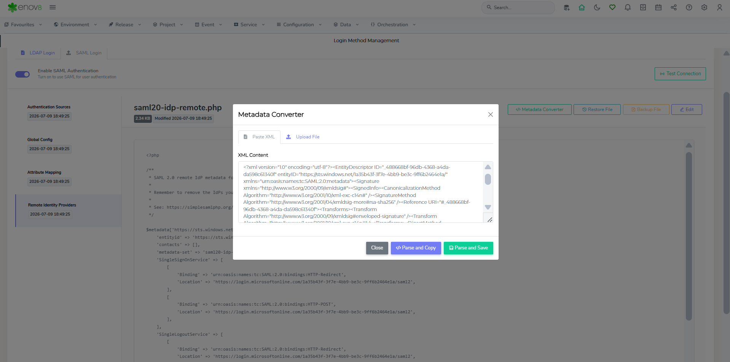This screenshot has height=362, width=730.
Task: Click the Parse and Save button
Action: coord(468,248)
